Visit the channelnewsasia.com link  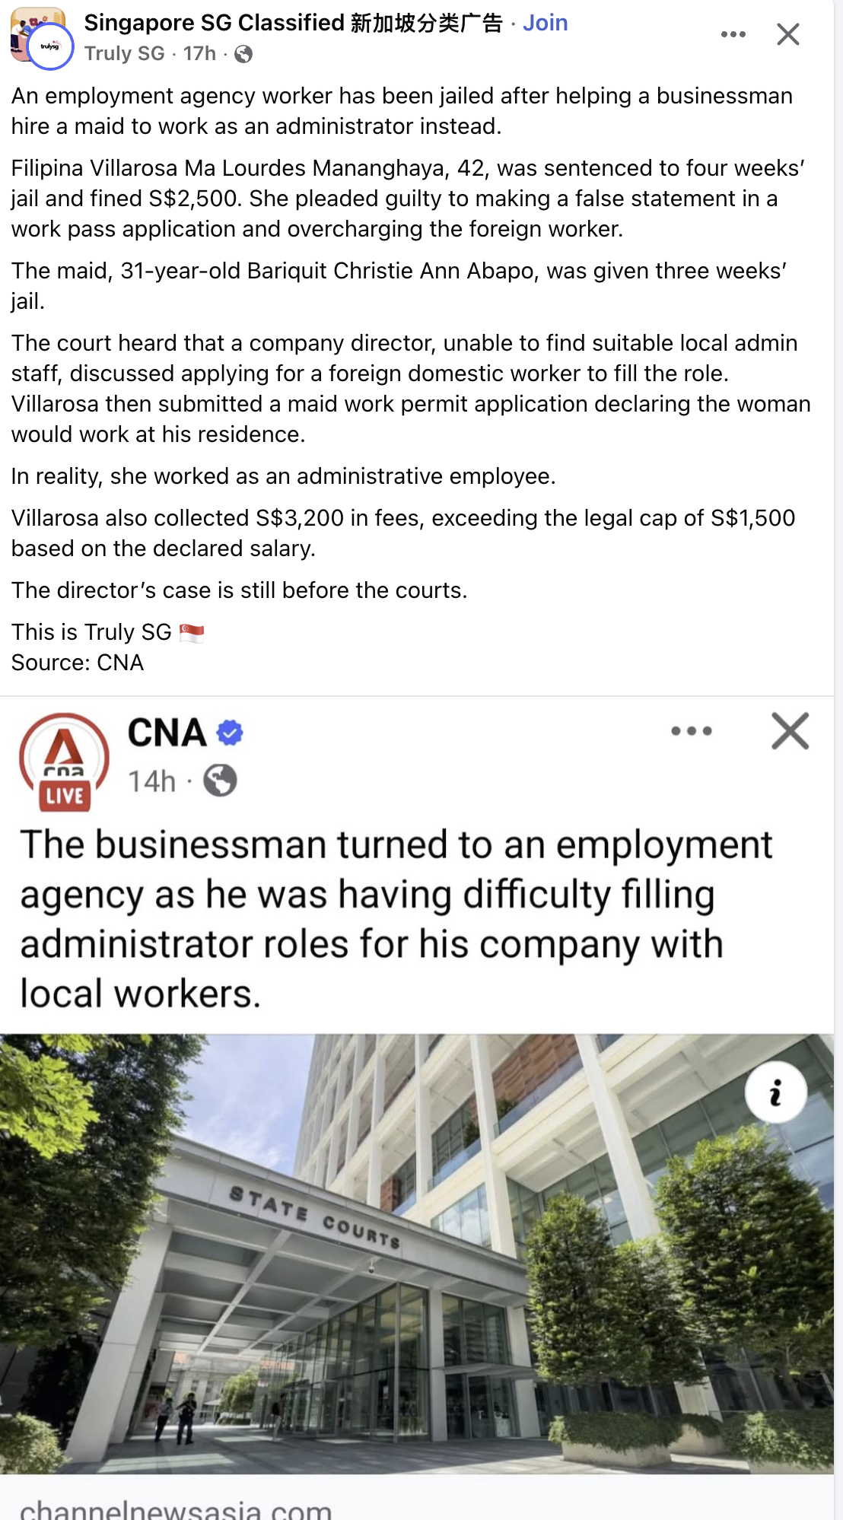tap(176, 1508)
